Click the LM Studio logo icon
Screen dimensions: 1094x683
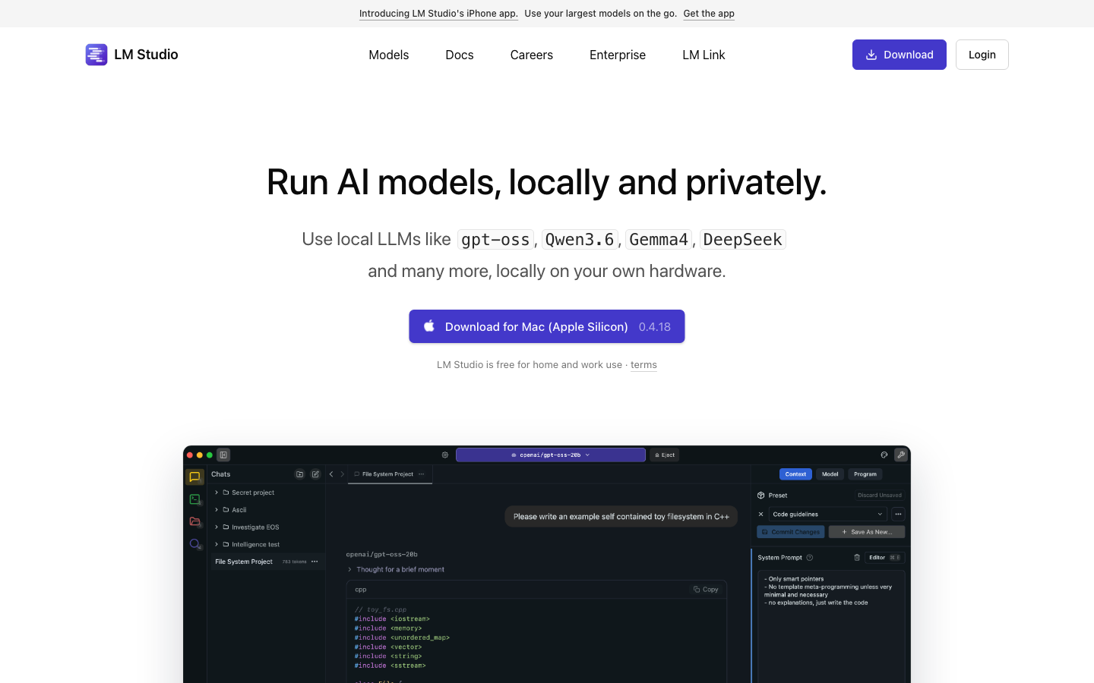click(x=96, y=55)
